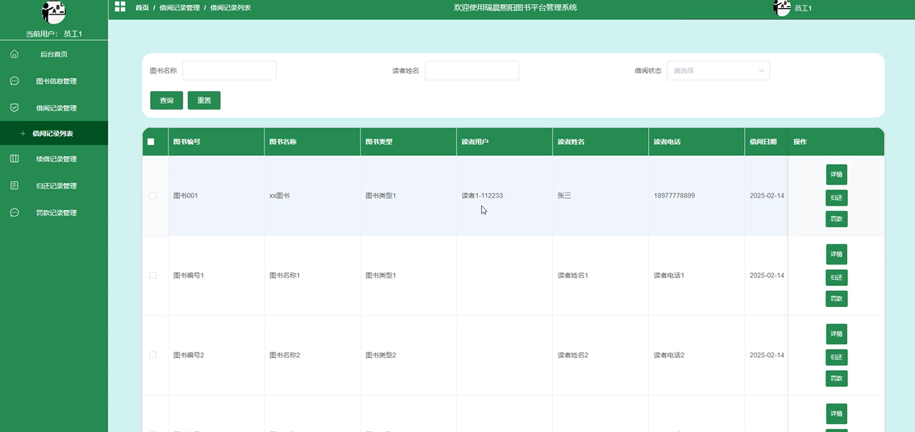Click cell xx图书
The height and width of the screenshot is (432, 915).
pos(279,196)
